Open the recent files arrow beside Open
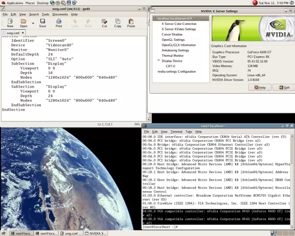Screen dimensions: 295x236 tap(33, 23)
